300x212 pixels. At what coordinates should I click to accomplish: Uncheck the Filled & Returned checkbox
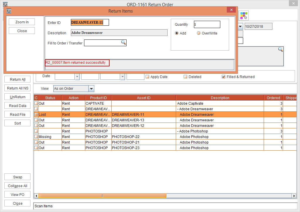(x=224, y=77)
